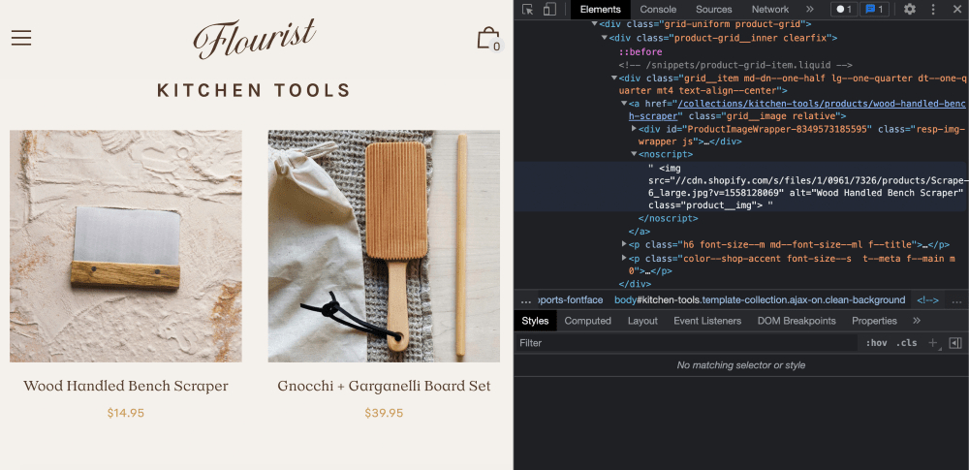Open the hamburger navigation menu
The width and height of the screenshot is (969, 470).
[x=21, y=38]
